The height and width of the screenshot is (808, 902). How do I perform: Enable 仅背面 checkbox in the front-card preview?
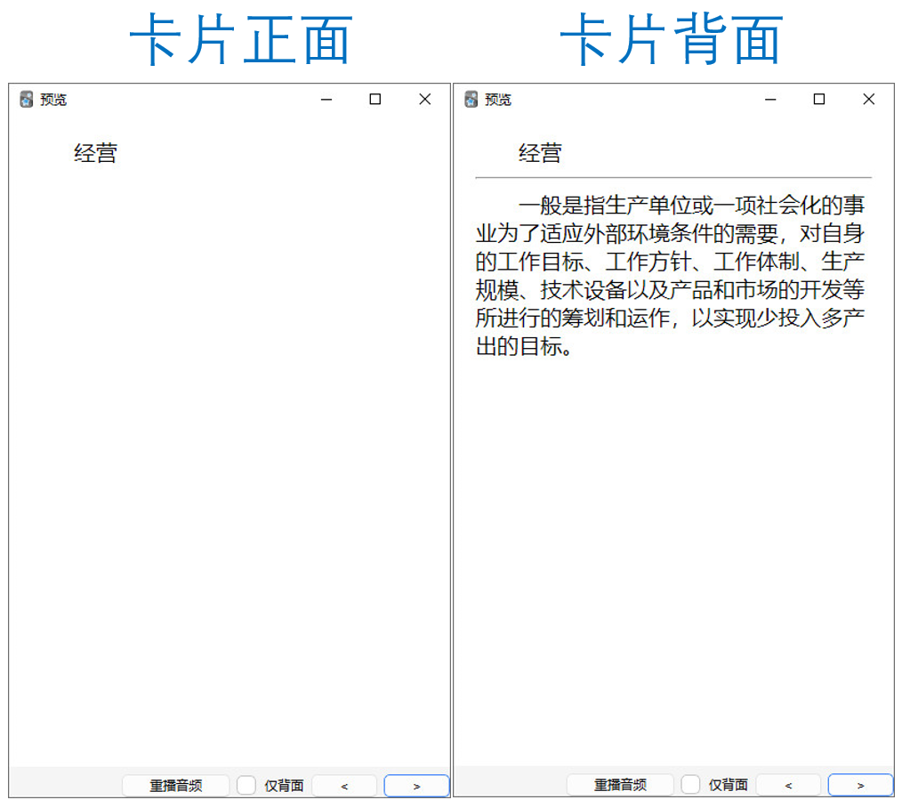[246, 785]
